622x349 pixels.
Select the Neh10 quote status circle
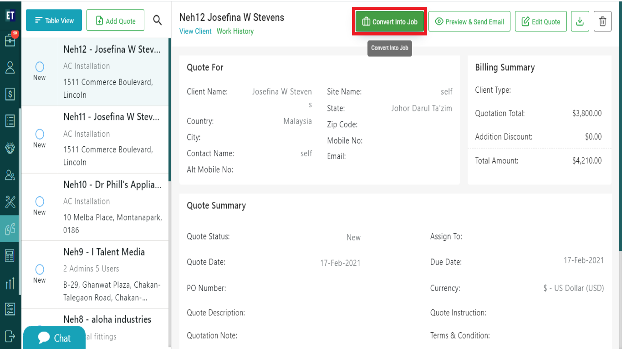pyautogui.click(x=40, y=201)
